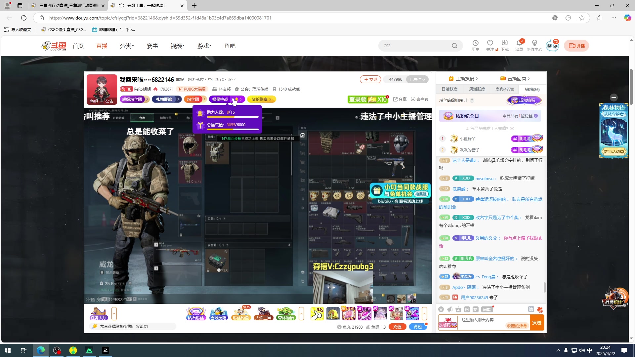Viewport: 635px width, 357px height.
Task: Click the megaphone horn icon in chat
Action: click(x=449, y=309)
